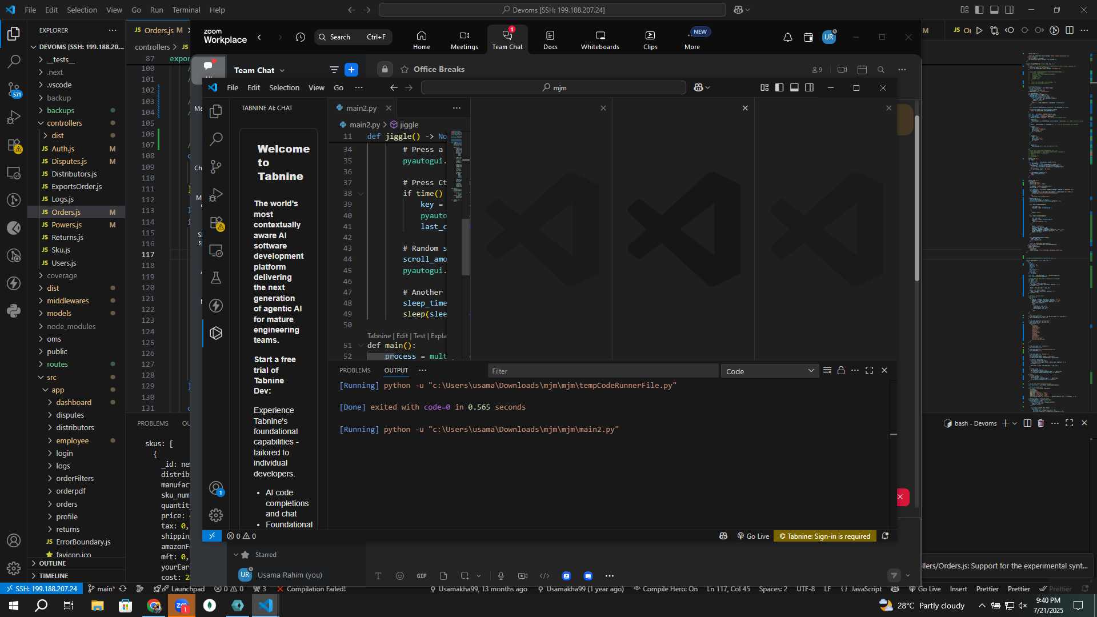
Task: Open Team Chat header dropdown
Action: [x=282, y=70]
